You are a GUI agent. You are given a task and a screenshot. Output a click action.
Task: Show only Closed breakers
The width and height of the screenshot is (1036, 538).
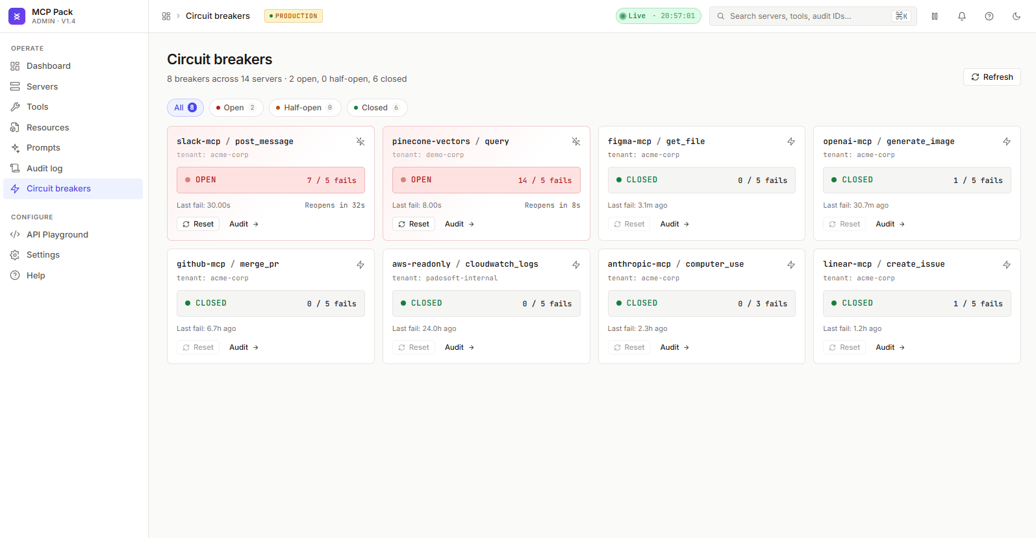pyautogui.click(x=377, y=108)
